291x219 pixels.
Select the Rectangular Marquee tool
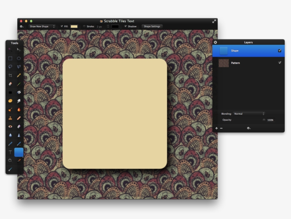tap(10, 58)
